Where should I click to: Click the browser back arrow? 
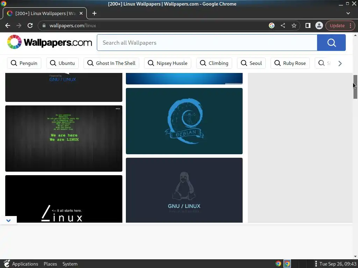coord(8,25)
